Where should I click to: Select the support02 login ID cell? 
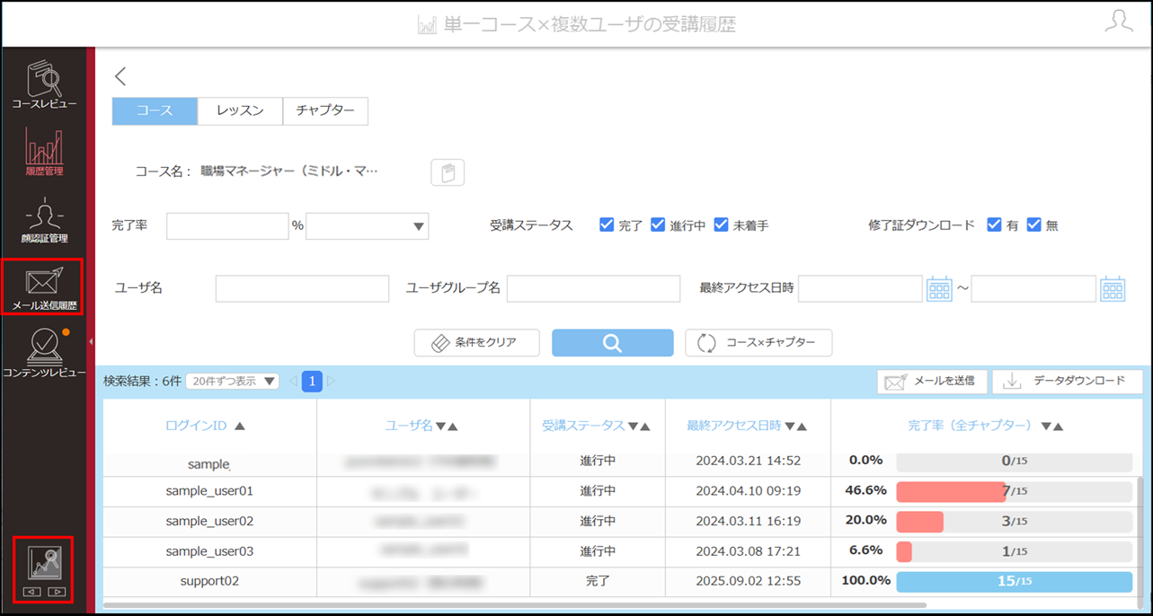tap(209, 581)
